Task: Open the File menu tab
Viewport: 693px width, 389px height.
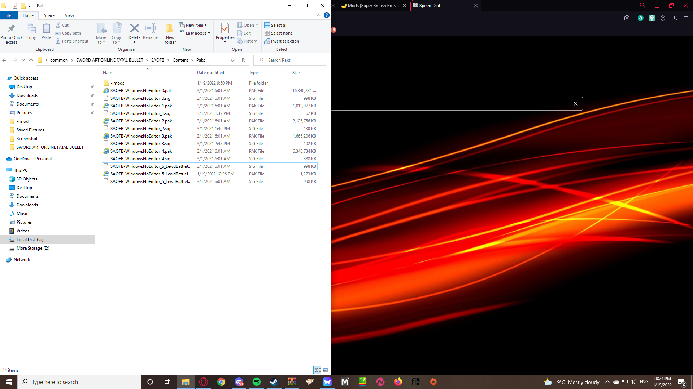Action: coord(8,15)
